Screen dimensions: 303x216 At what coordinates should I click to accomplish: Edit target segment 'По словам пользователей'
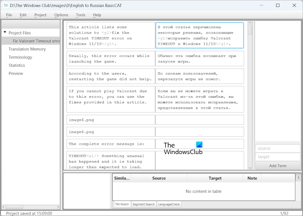tap(200, 76)
